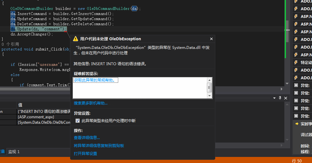The width and height of the screenshot is (312, 163).
Task: Switch to the 监视 1 tab
Action: coord(14,152)
